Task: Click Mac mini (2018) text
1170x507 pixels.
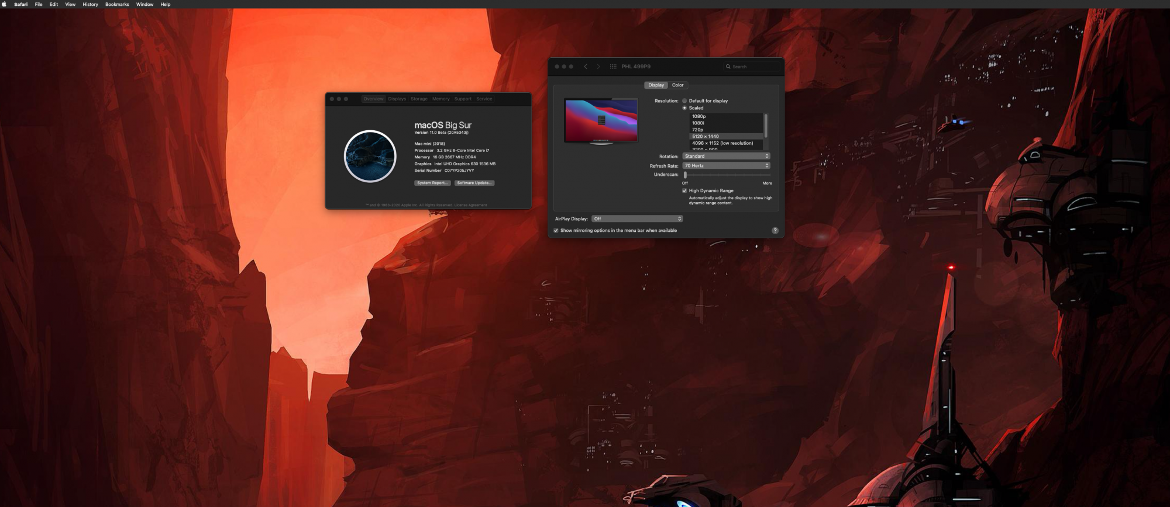Action: (430, 144)
